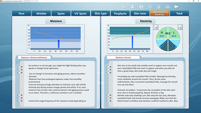Zoom the right side face elasticity view
The height and width of the screenshot is (113, 201).
[156, 27]
